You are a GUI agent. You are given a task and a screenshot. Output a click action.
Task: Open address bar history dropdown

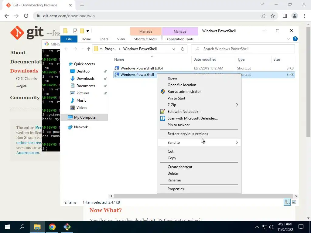coord(173,49)
